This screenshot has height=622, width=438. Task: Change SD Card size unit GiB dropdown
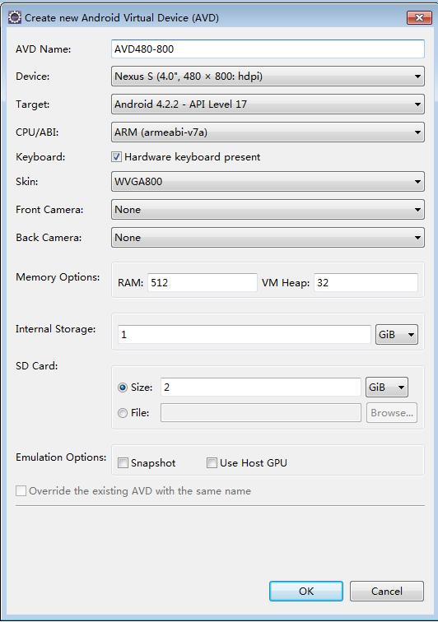[386, 388]
